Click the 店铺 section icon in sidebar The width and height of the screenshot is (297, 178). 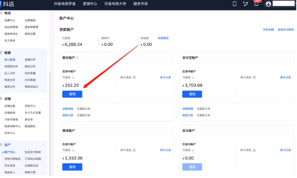[1, 99]
